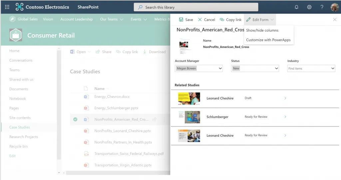Click the Energy_Chevron.docx file icon
Image resolution: width=341 pixels, height=180 pixels.
[x=86, y=97]
